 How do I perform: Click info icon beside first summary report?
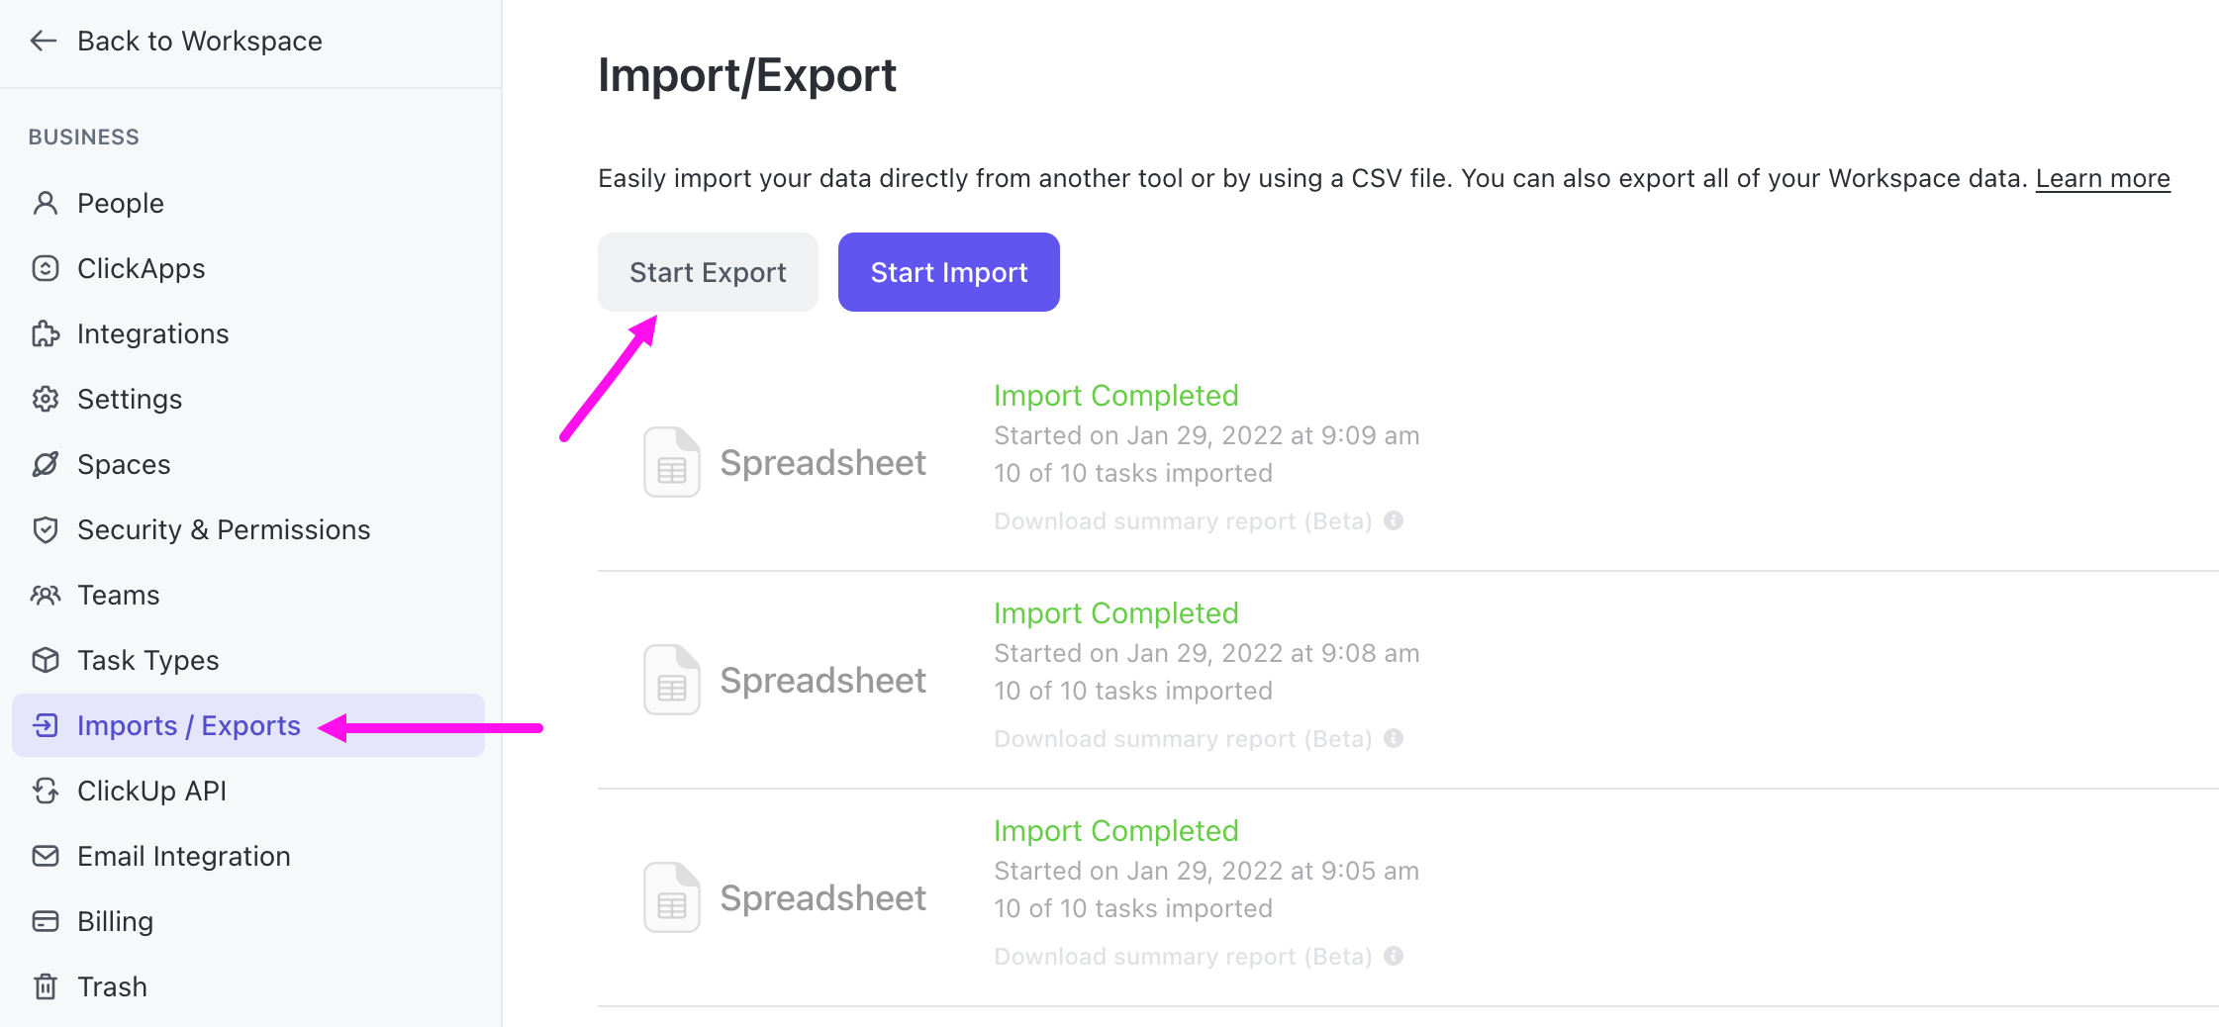[1394, 520]
